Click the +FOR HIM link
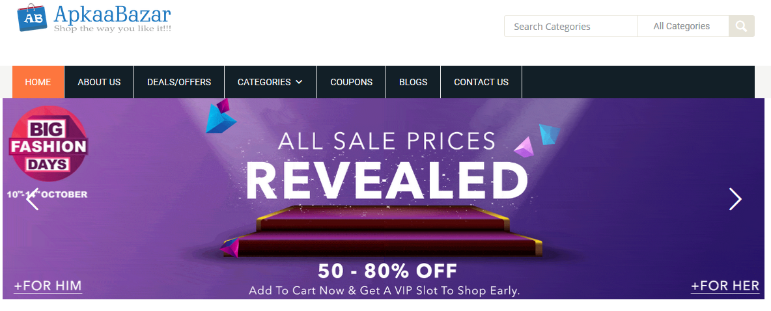 pos(48,286)
